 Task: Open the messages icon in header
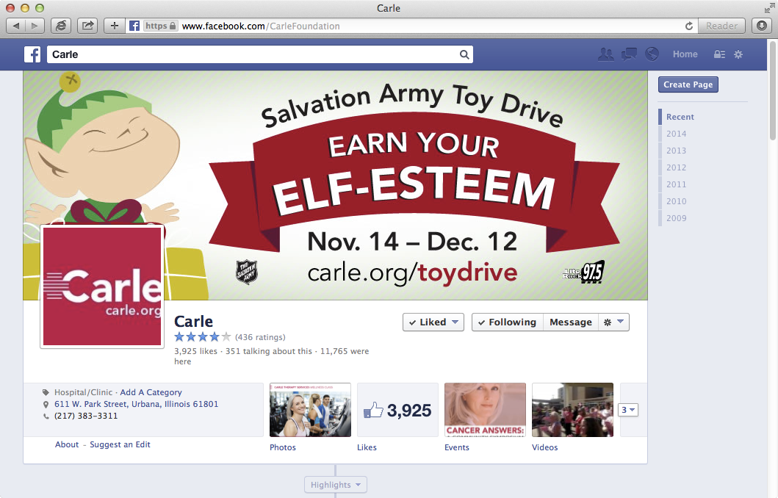(629, 54)
